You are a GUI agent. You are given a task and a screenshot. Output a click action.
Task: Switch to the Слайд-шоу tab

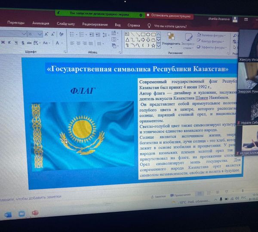tap(66, 24)
